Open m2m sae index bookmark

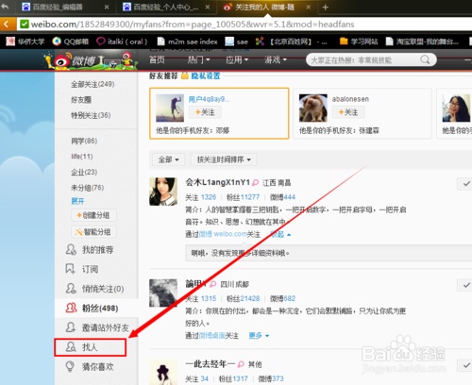[x=188, y=42]
